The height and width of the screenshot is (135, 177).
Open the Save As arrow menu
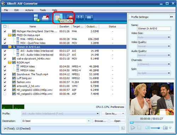(x=123, y=114)
